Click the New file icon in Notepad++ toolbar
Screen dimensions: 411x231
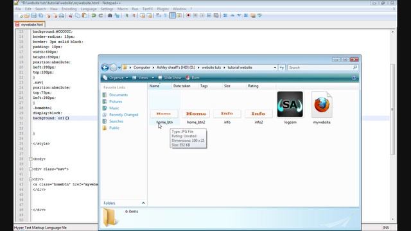pos(21,15)
